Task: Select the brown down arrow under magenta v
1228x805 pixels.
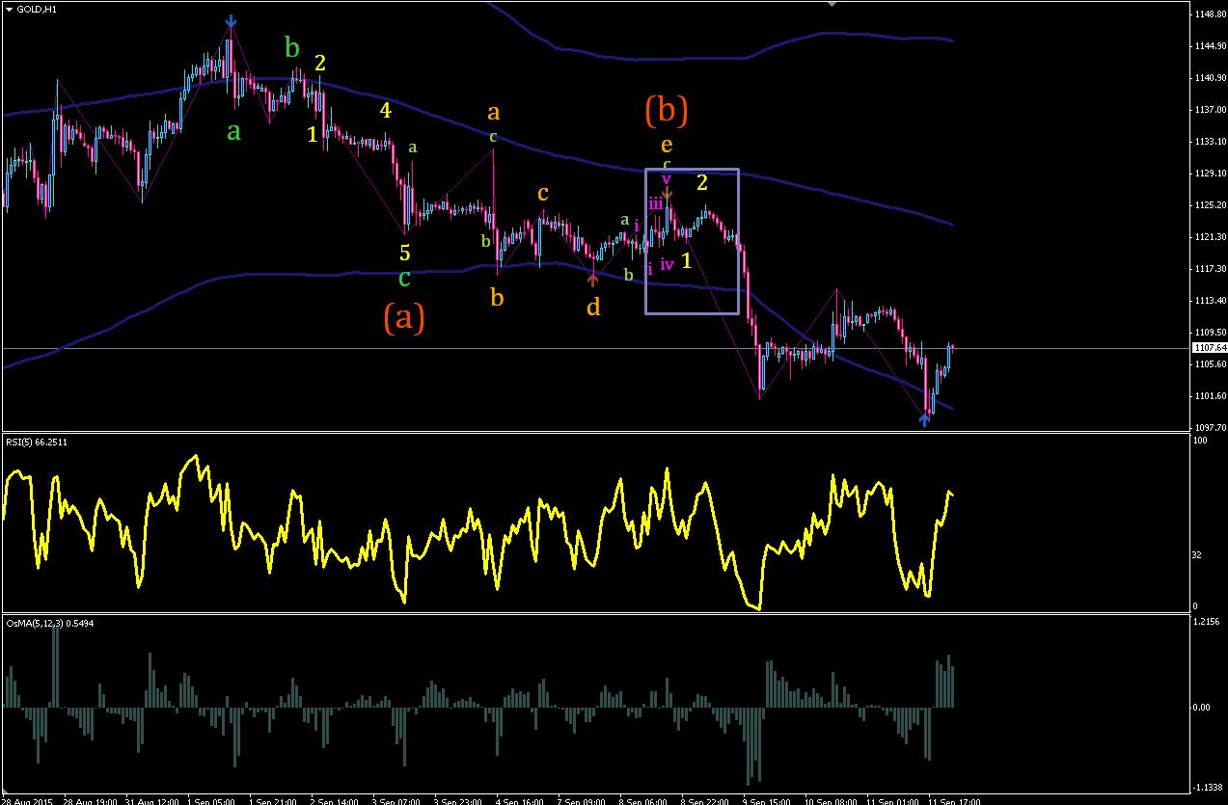Action: point(667,194)
